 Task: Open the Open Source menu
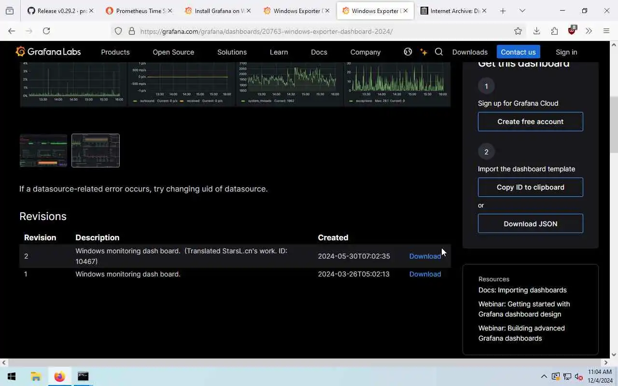point(173,52)
